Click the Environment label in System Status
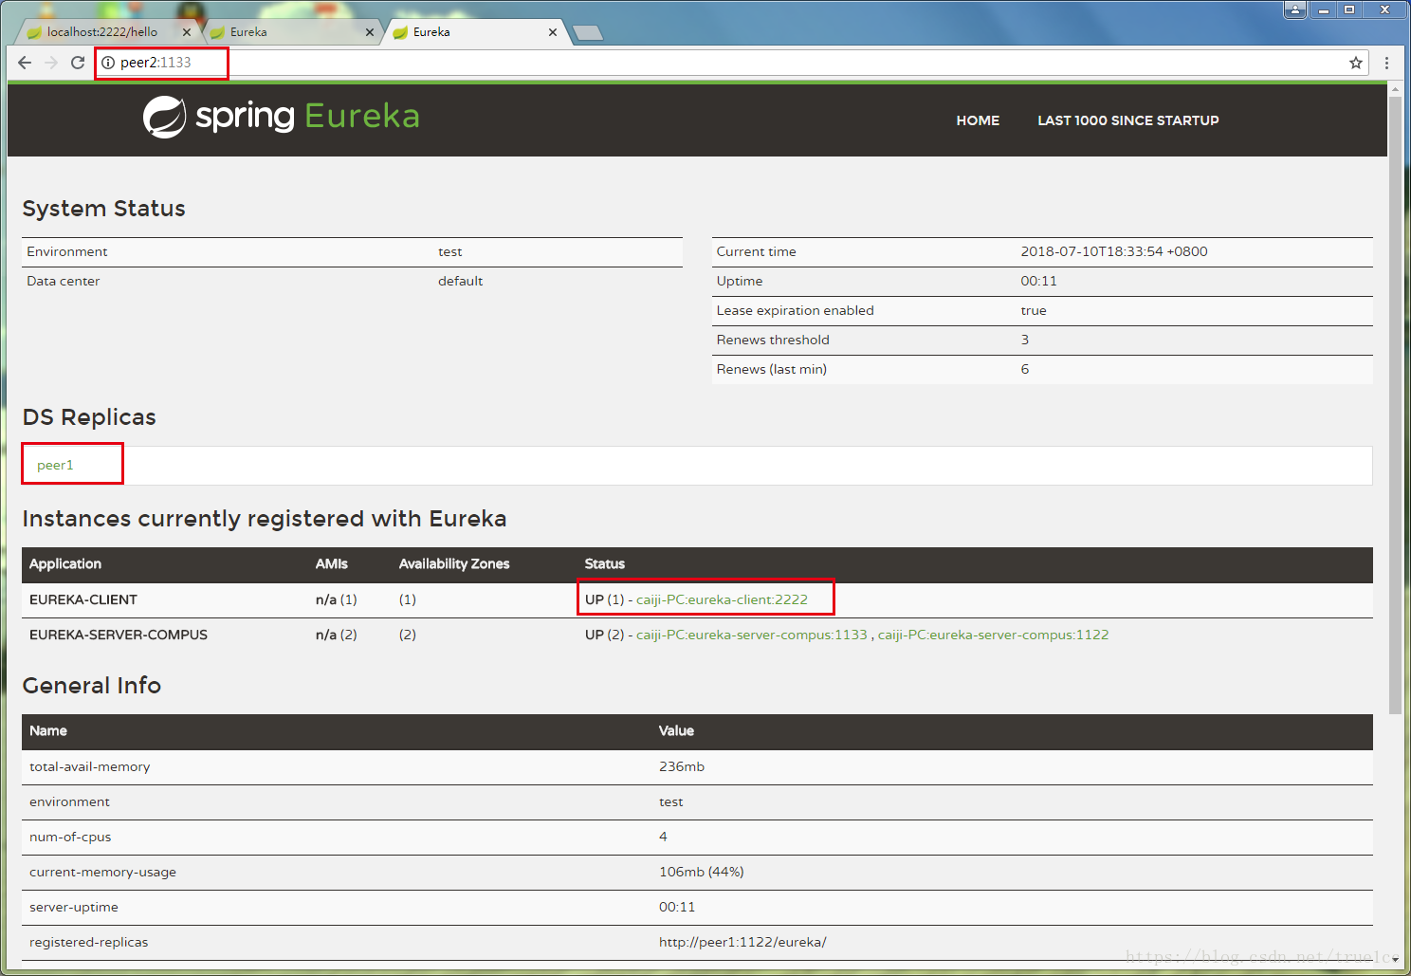This screenshot has height=976, width=1411. pos(67,251)
